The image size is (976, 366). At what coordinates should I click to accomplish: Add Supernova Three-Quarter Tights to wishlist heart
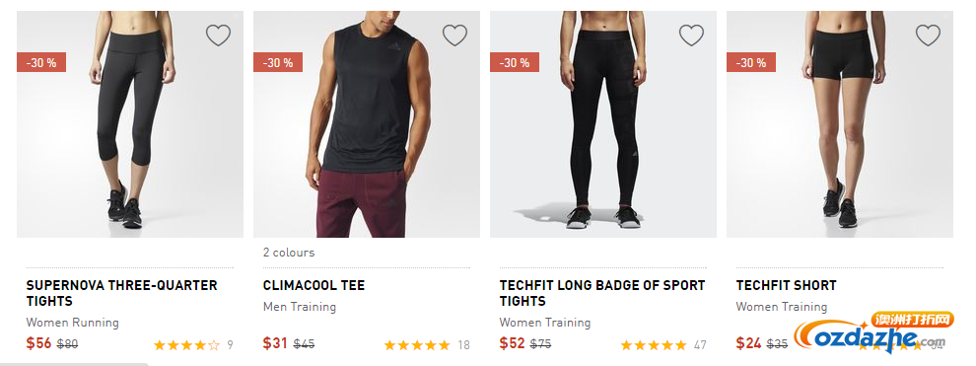coord(218,35)
